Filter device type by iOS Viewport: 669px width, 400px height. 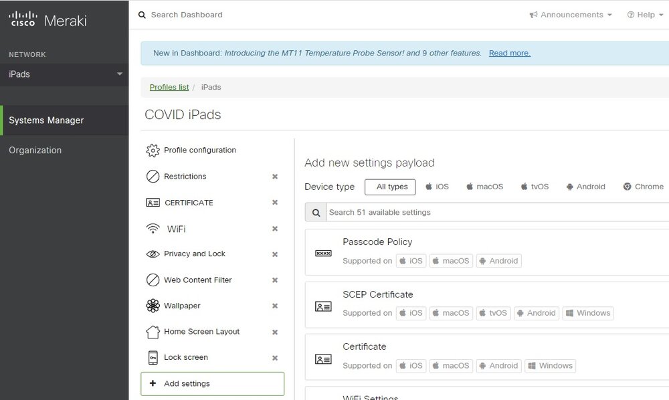(x=437, y=187)
